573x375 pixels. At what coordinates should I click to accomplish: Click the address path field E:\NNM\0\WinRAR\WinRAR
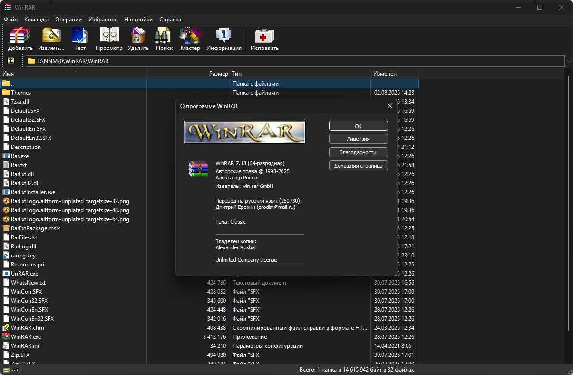tap(295, 61)
